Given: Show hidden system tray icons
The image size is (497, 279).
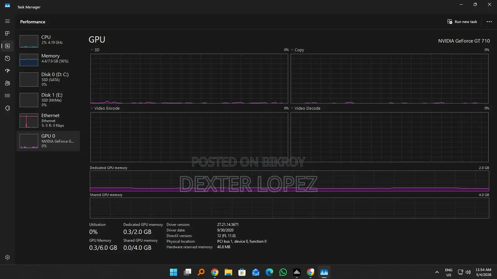Looking at the screenshot, I should point(437,272).
